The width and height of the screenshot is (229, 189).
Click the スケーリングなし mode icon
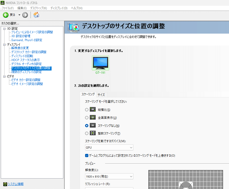coord(93,125)
